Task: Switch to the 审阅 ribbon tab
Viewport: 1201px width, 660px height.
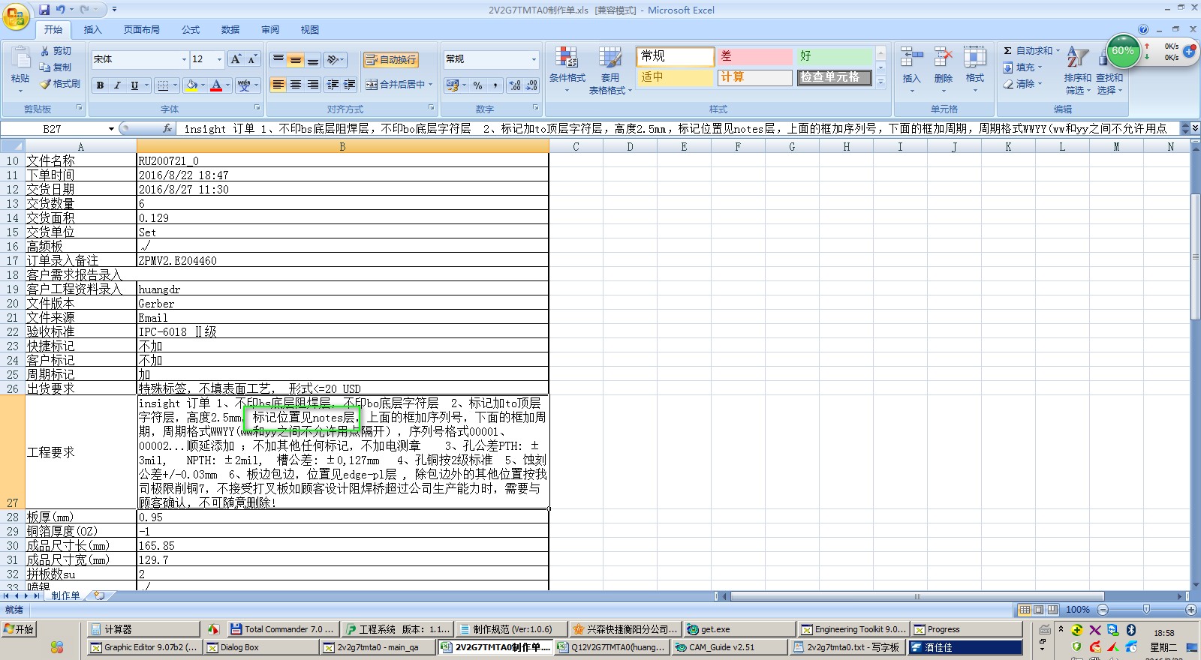Action: [270, 30]
